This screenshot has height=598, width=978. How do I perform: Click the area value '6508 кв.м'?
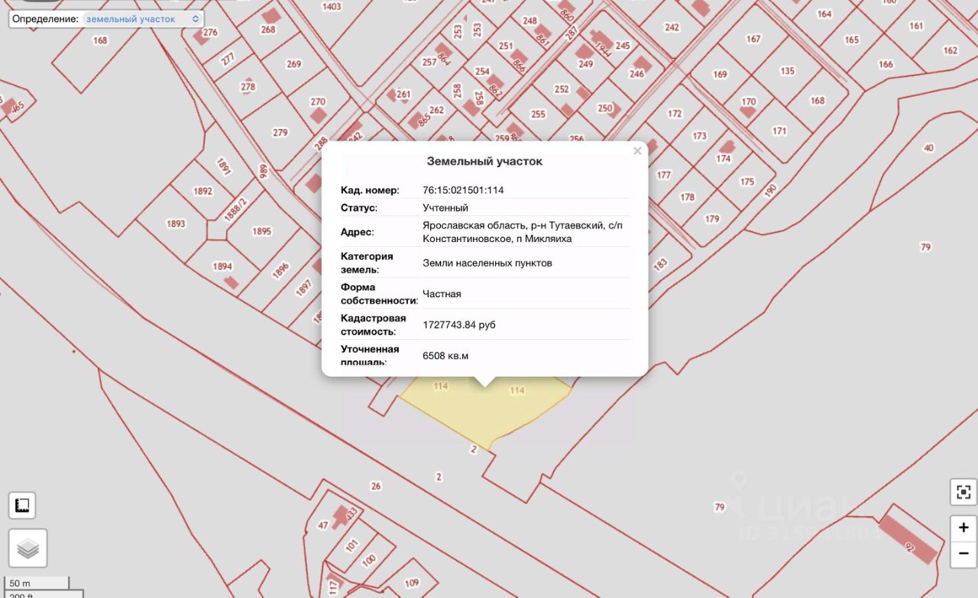coord(445,355)
